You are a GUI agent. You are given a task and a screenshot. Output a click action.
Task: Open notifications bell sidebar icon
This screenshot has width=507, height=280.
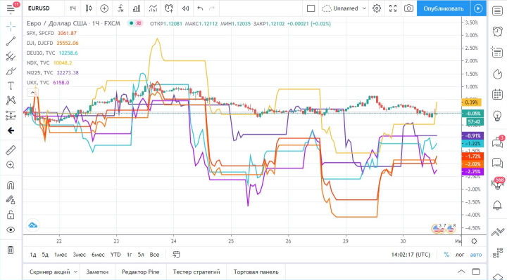click(497, 205)
